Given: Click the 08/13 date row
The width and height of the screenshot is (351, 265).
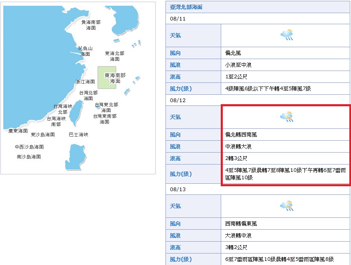Looking at the screenshot, I should click(x=258, y=189).
